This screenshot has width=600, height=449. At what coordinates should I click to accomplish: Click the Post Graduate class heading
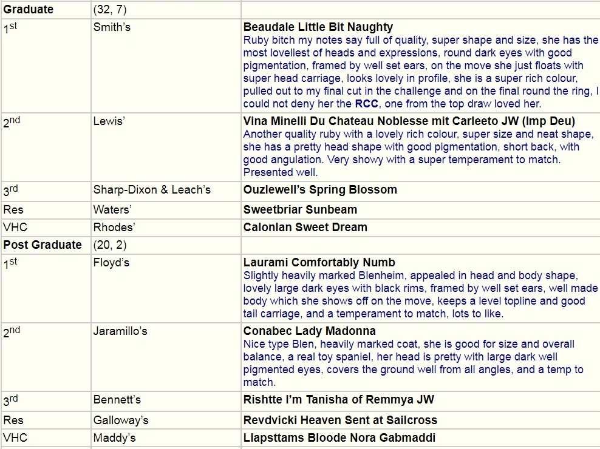click(43, 245)
